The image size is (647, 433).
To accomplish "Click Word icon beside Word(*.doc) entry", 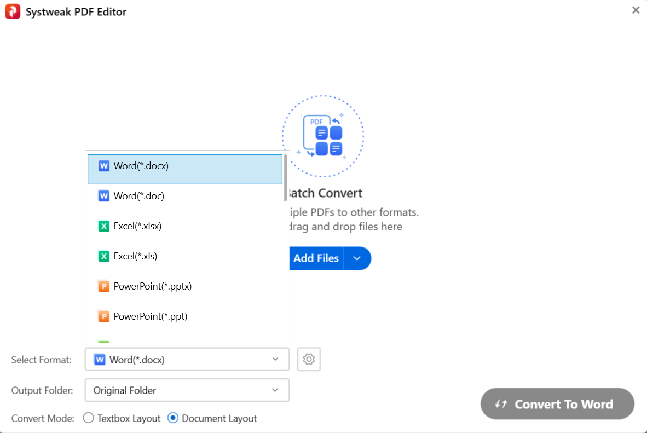I will (103, 195).
